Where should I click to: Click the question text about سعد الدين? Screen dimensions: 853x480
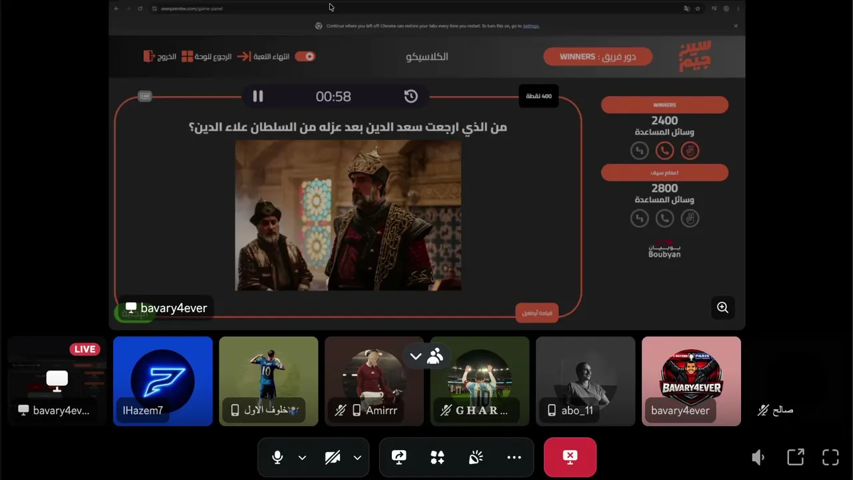348,127
